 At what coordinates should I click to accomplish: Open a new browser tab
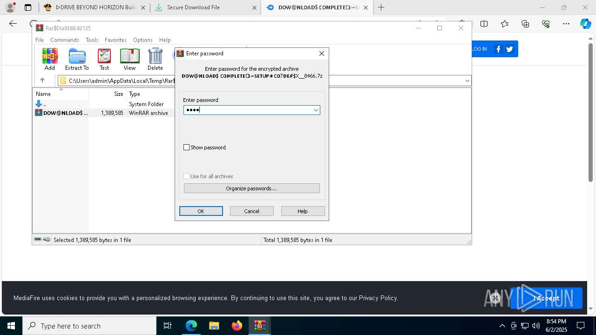381,7
